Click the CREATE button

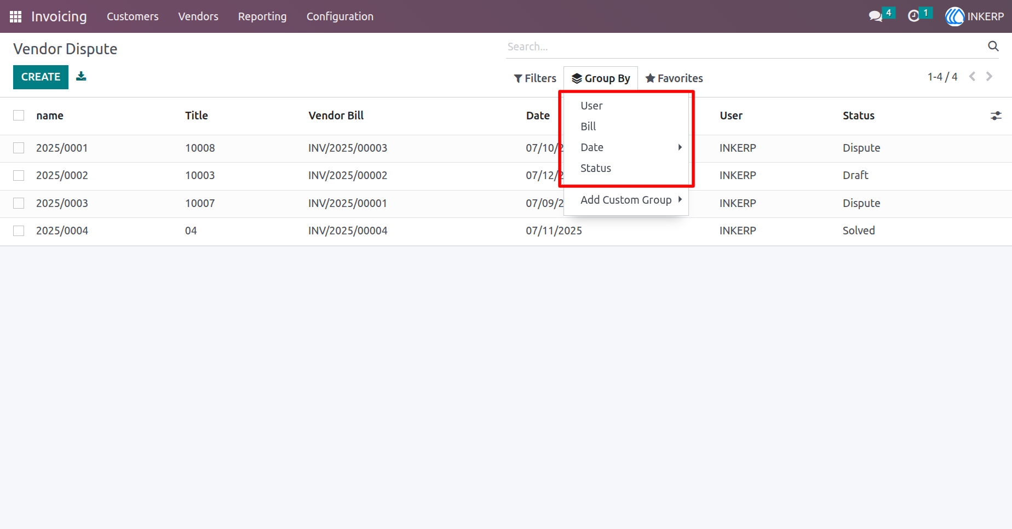coord(41,77)
